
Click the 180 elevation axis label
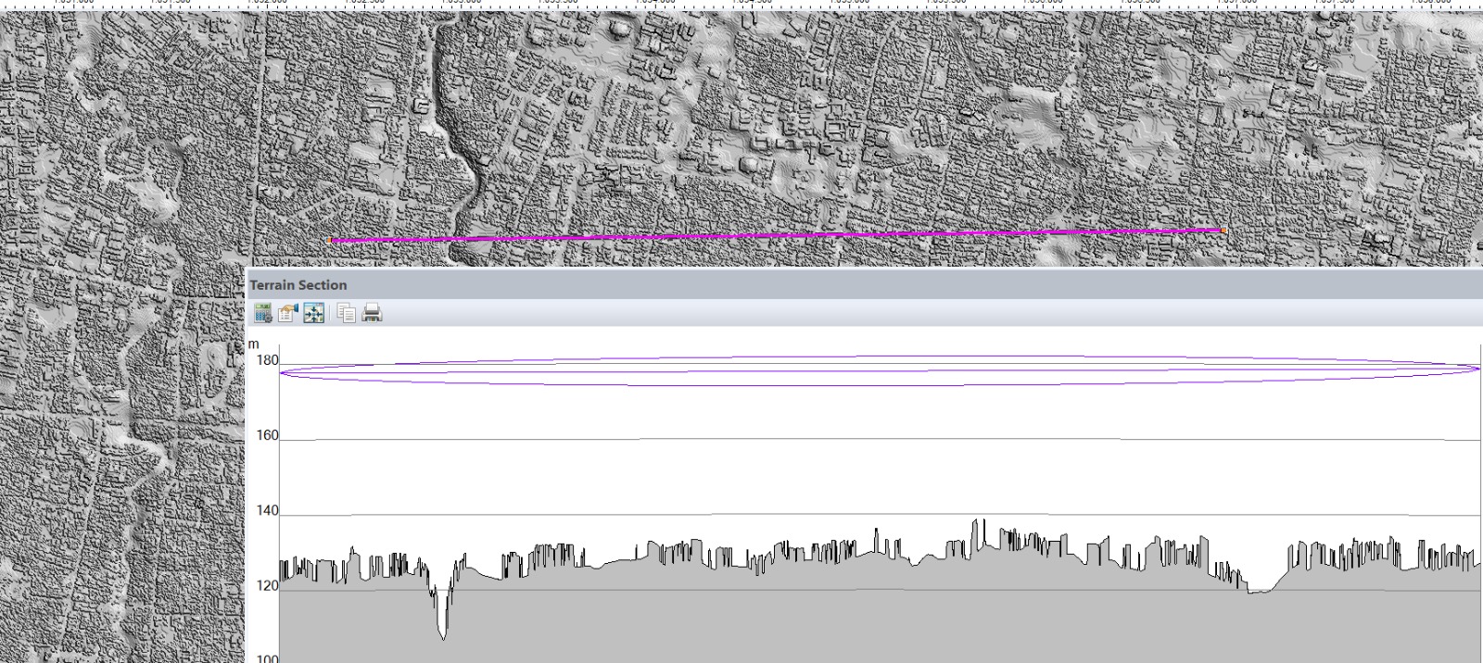click(268, 360)
